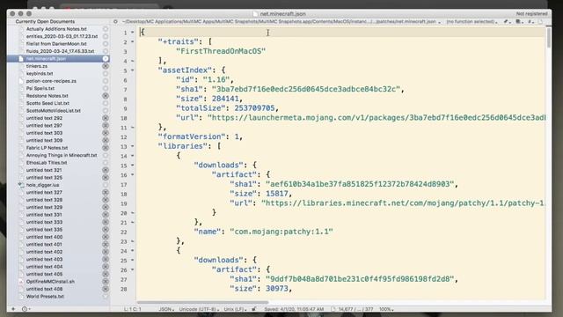Open the JSON language popup in status bar

coord(166,309)
